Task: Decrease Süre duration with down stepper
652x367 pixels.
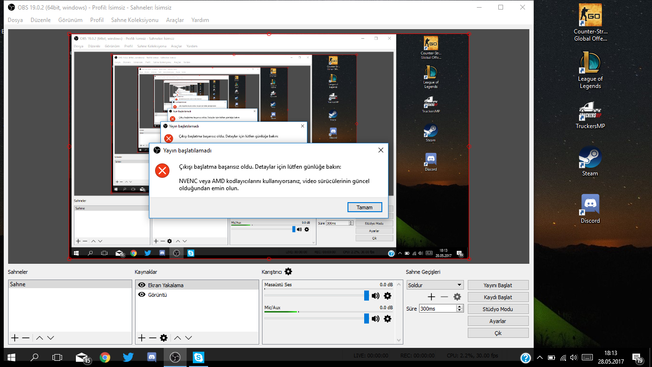Action: pos(460,311)
